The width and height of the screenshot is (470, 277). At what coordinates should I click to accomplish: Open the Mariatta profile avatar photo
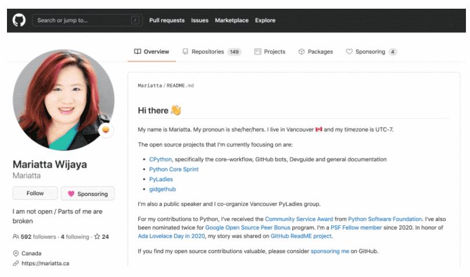(63, 100)
